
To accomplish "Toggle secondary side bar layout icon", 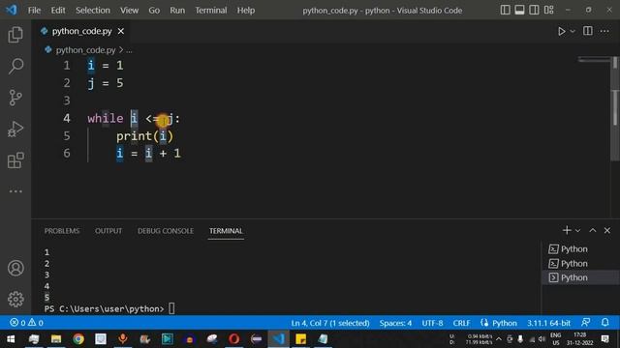I will tap(534, 10).
